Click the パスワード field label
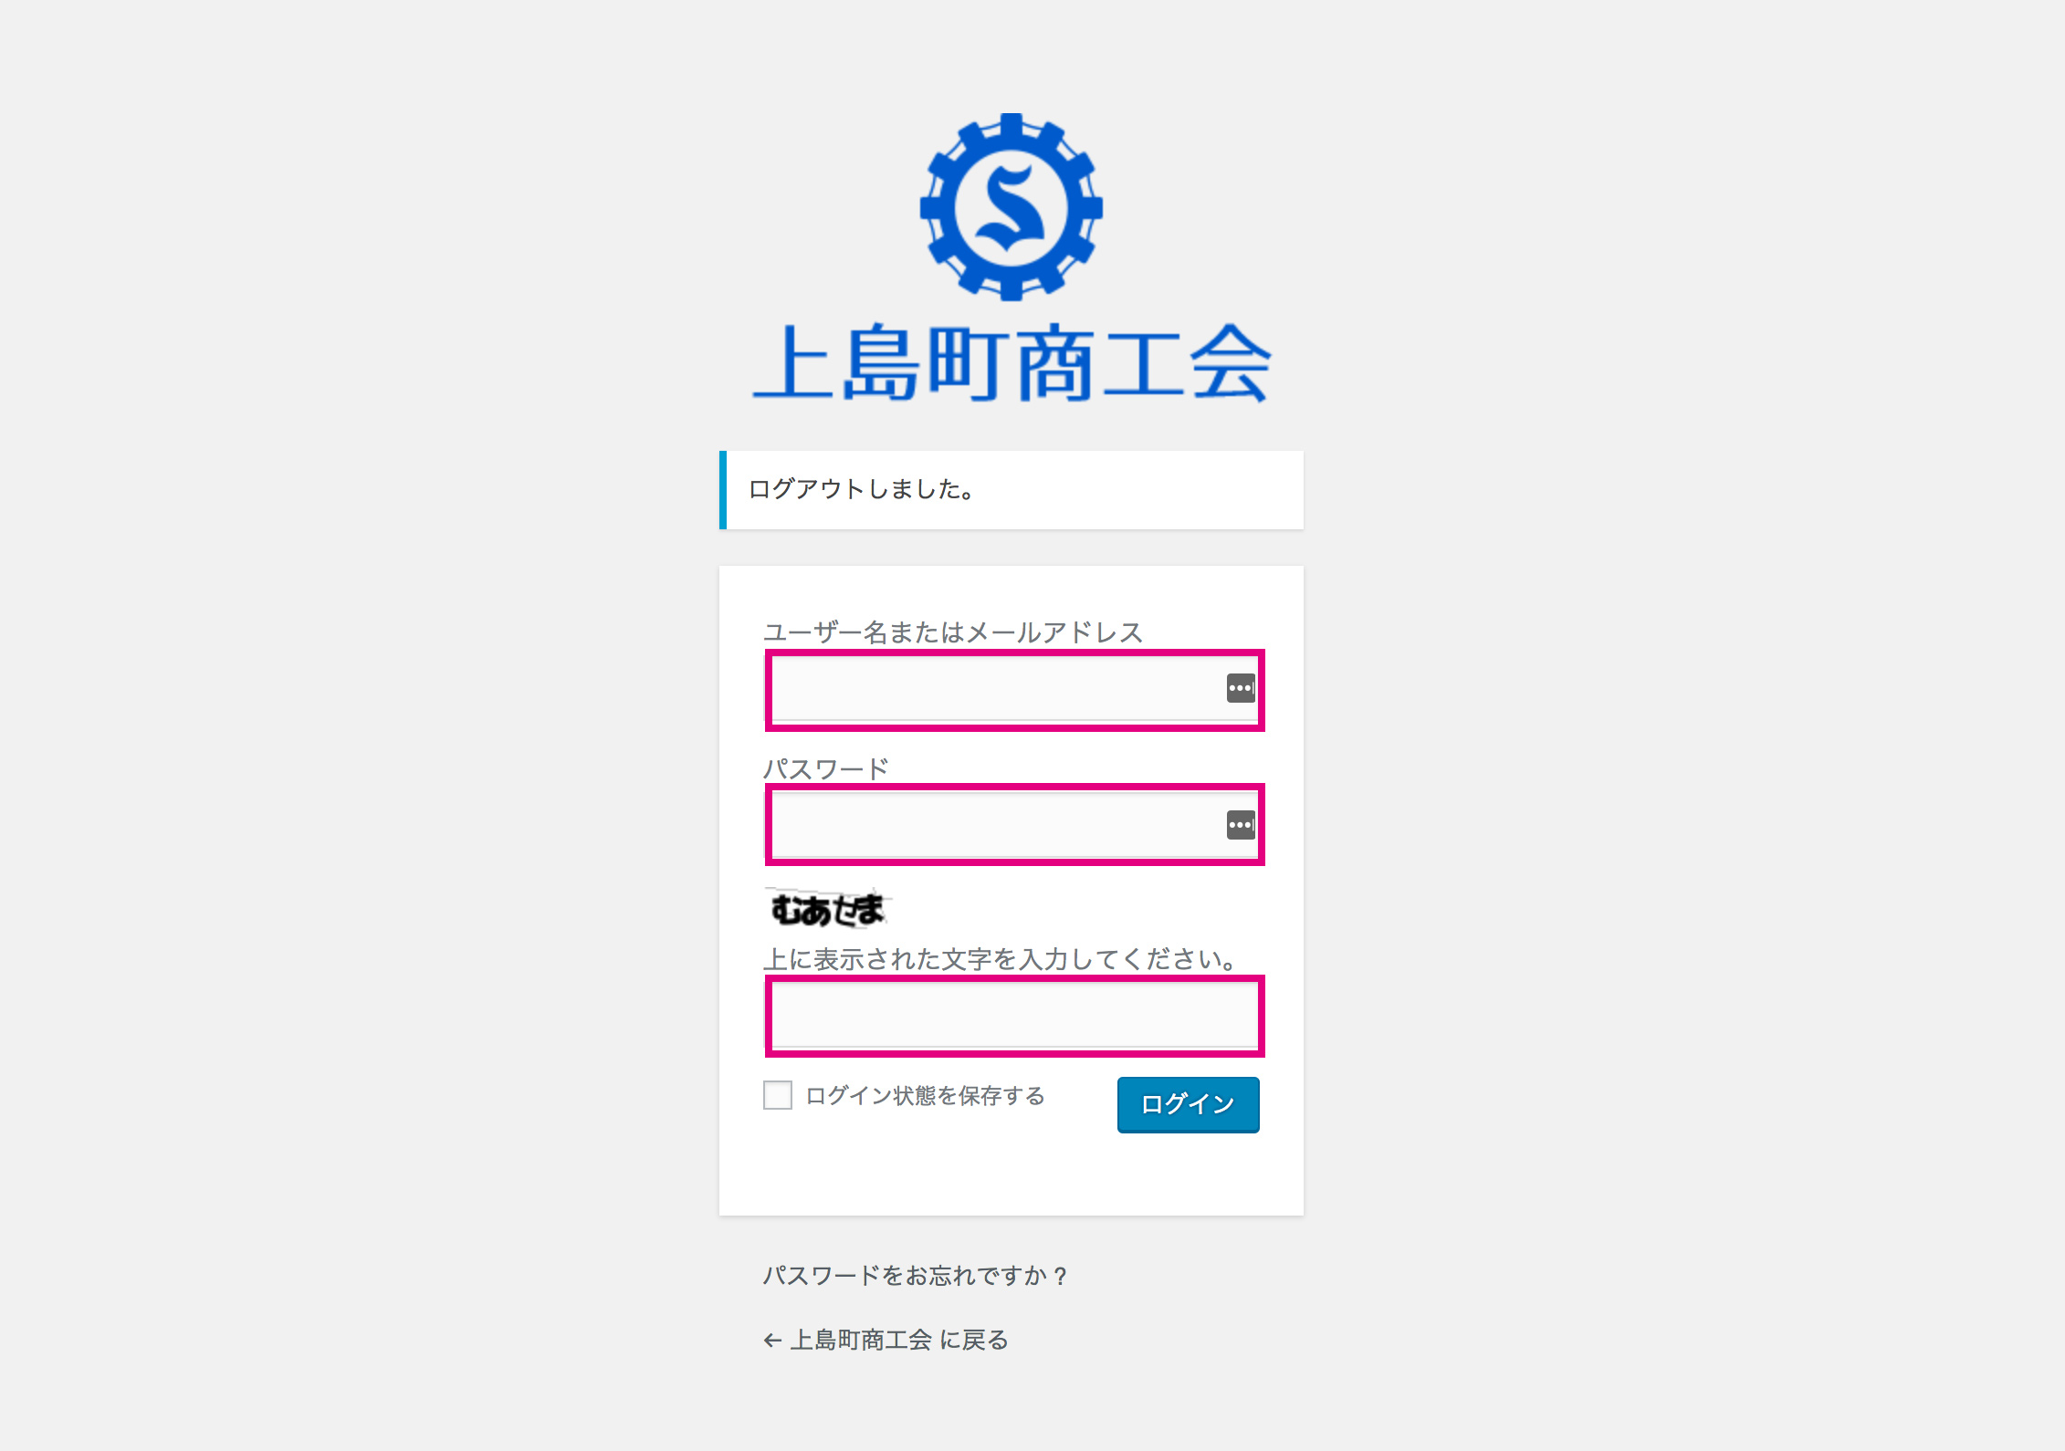Screen dimensions: 2065x1451 [826, 768]
